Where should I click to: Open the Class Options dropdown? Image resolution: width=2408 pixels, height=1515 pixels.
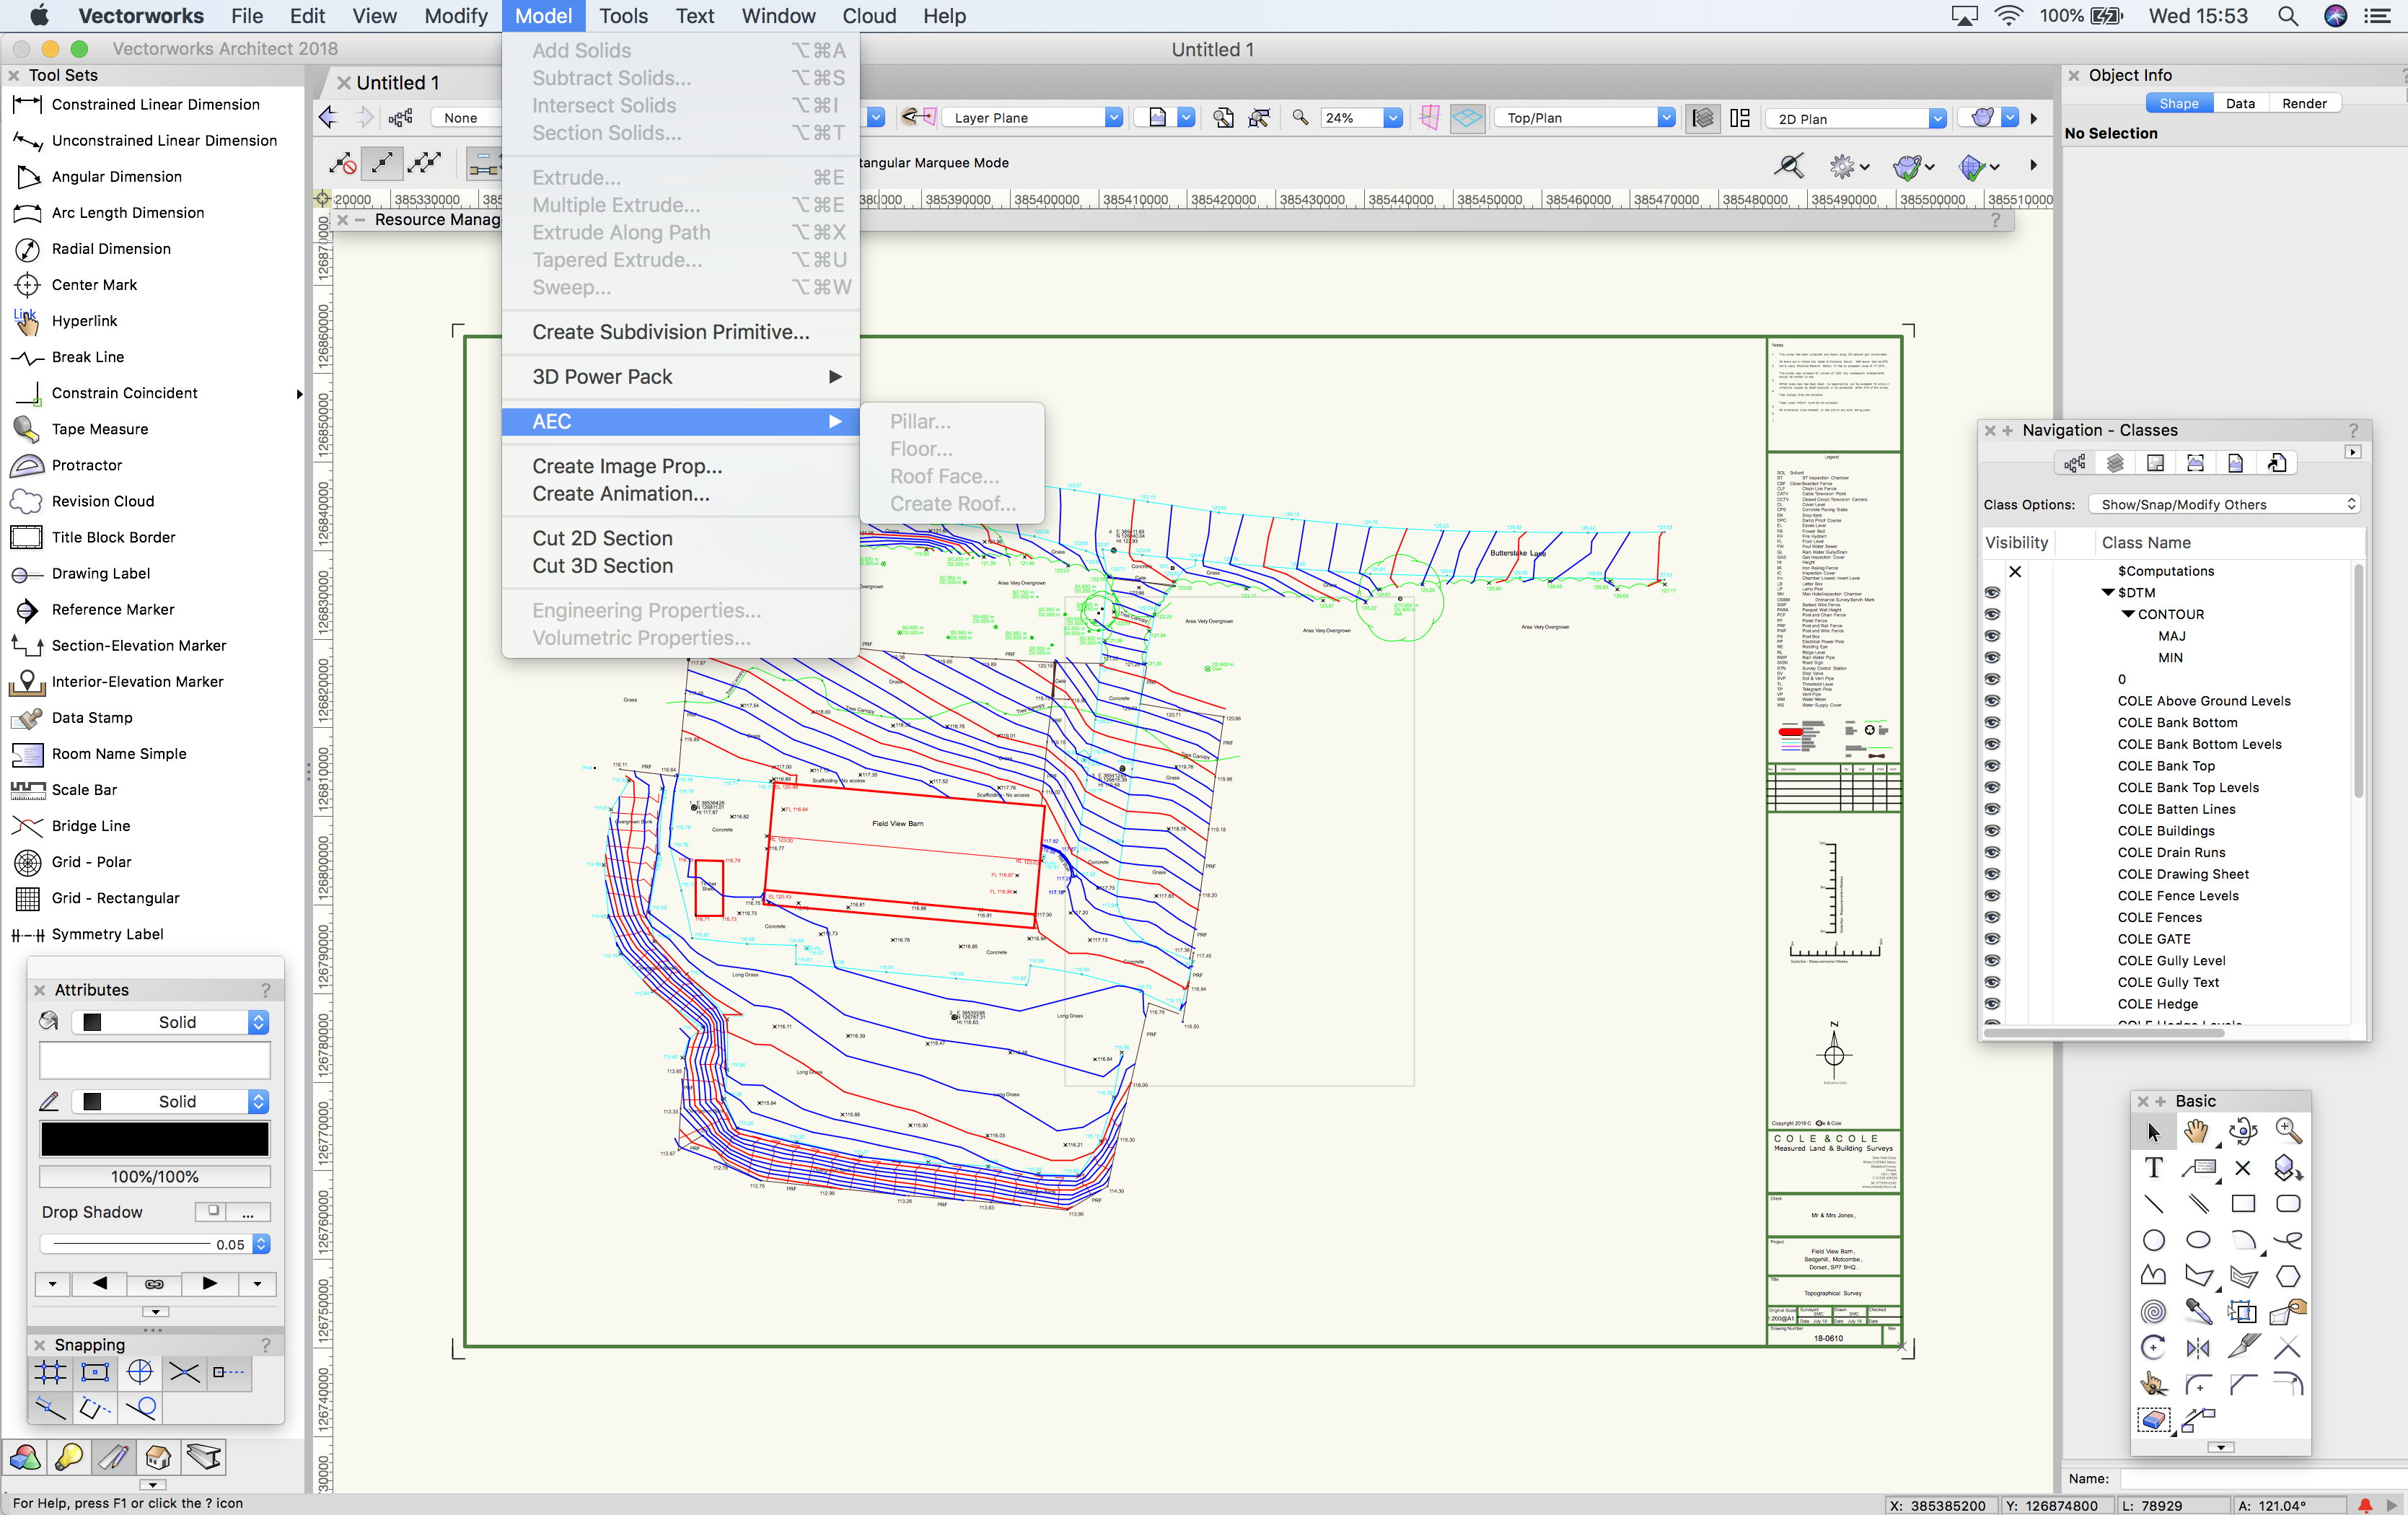[2225, 504]
